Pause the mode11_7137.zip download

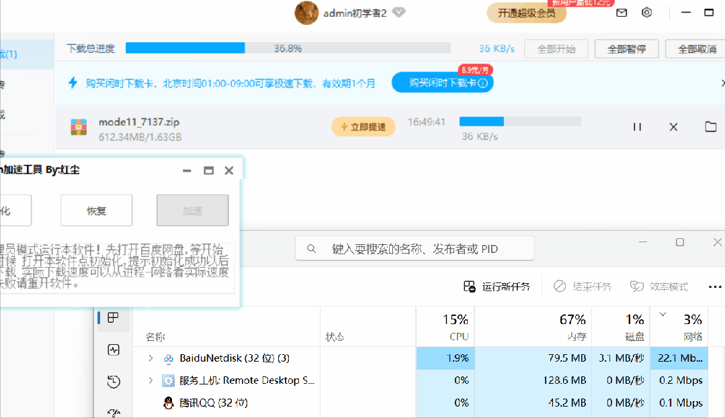click(x=636, y=126)
